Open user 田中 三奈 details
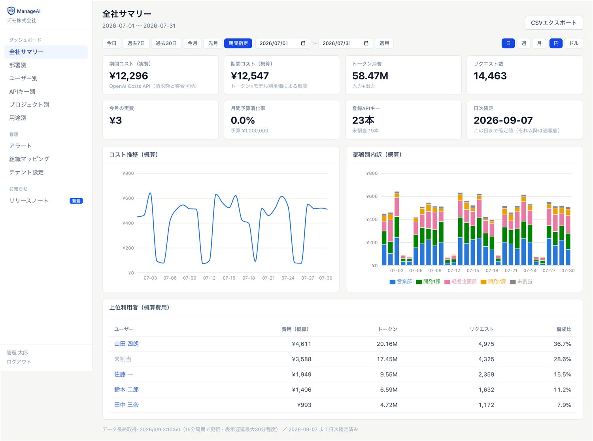Screen dimensions: 593x441 (x=127, y=405)
